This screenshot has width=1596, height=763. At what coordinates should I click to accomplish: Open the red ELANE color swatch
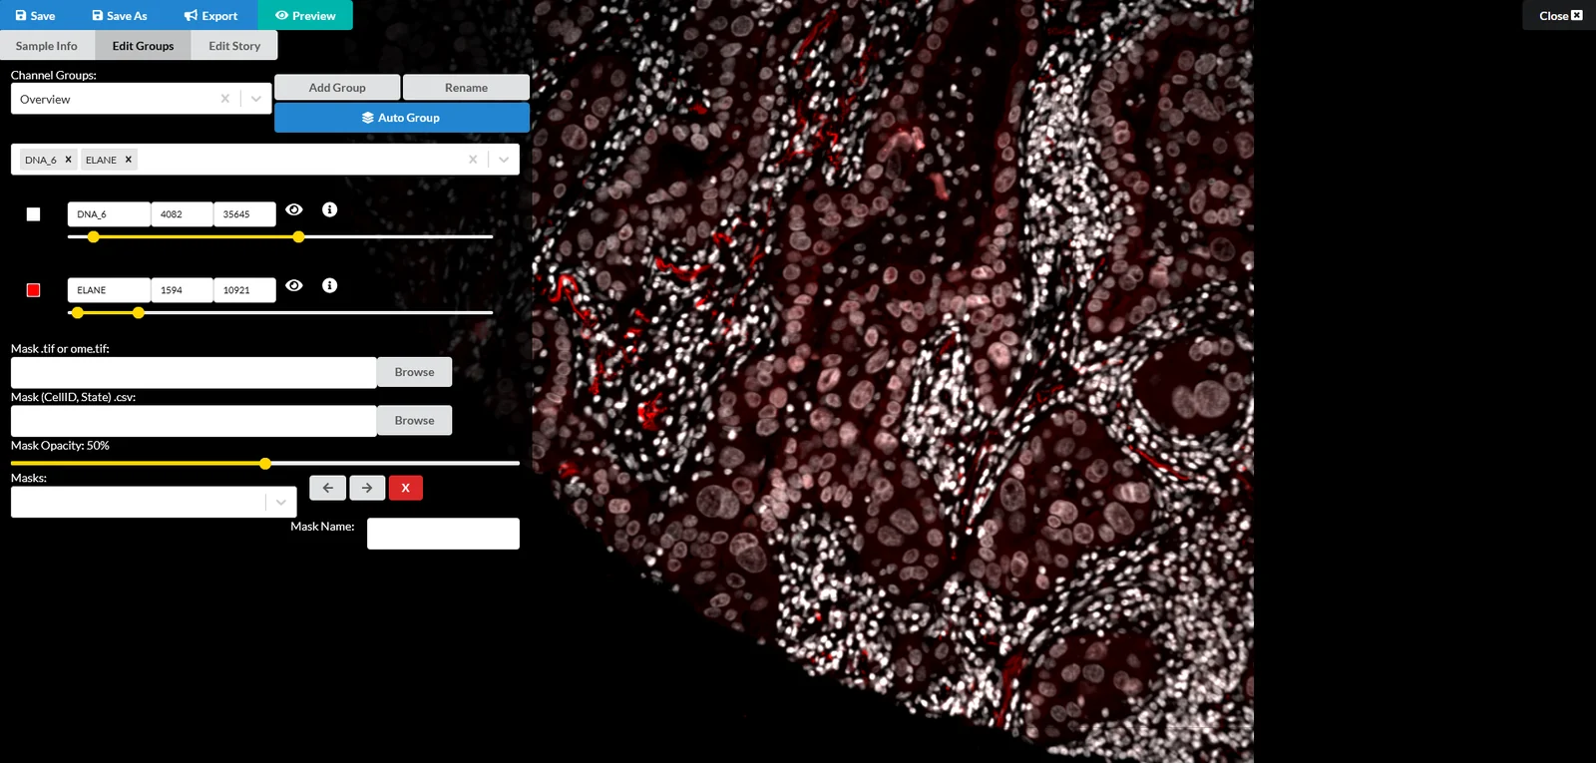33,290
